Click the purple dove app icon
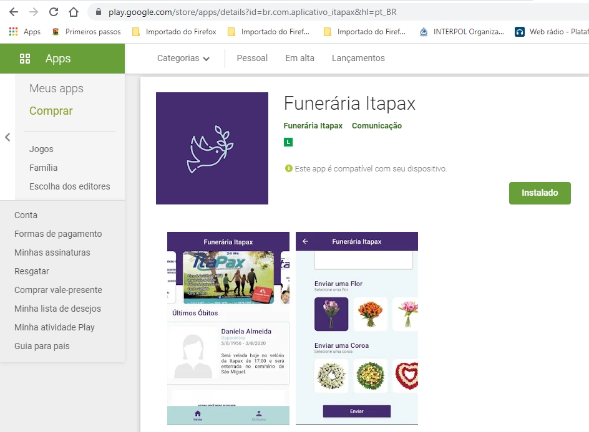 (212, 148)
